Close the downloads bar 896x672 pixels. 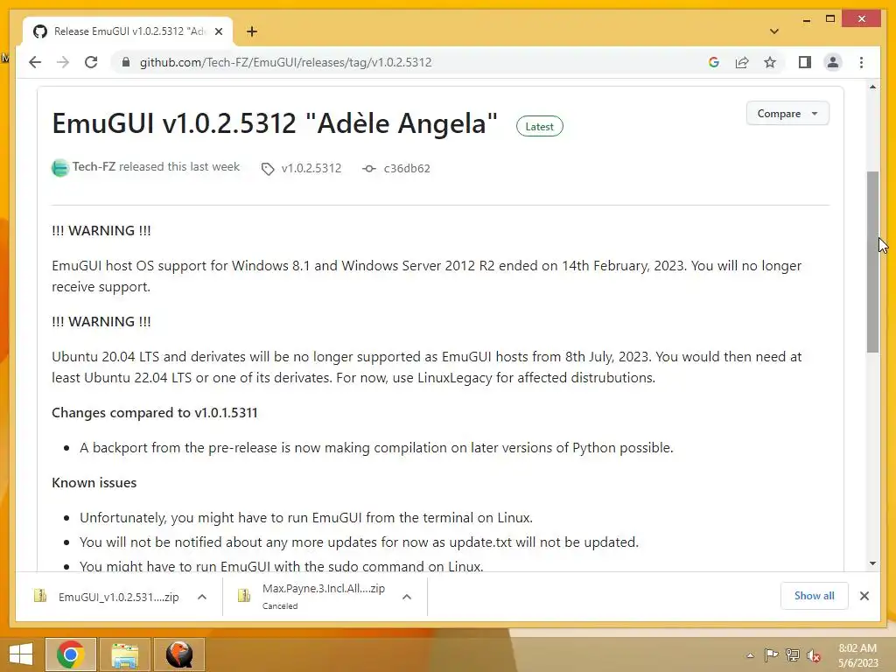click(864, 596)
